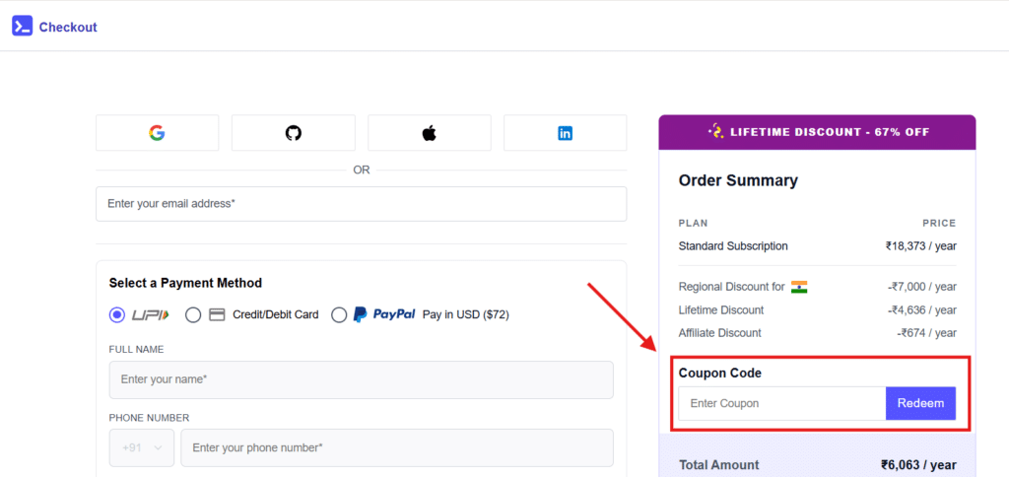Sign in with LinkedIn button

click(565, 133)
